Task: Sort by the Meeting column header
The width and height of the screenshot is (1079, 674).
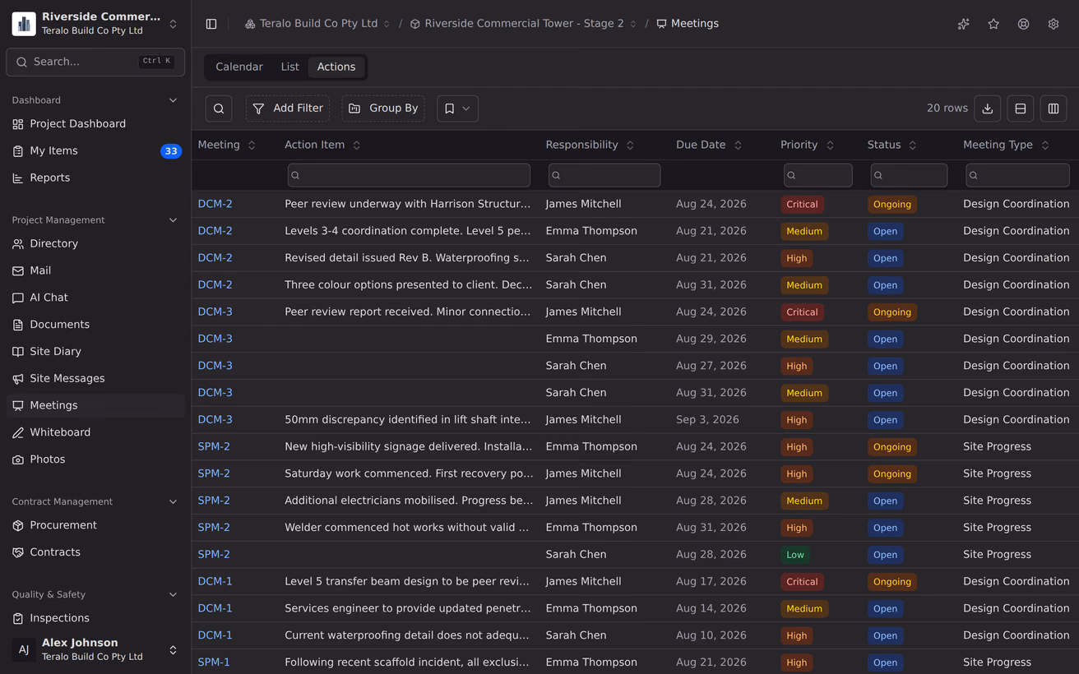Action: click(227, 145)
